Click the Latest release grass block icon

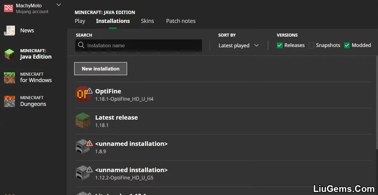pyautogui.click(x=83, y=121)
